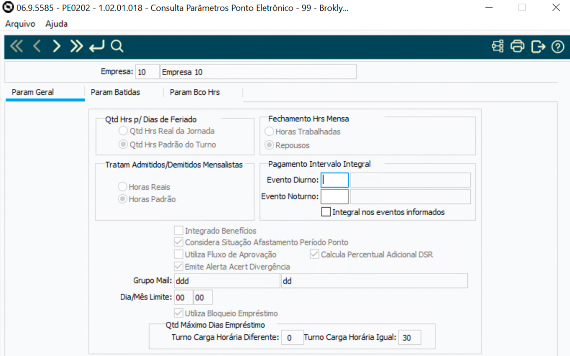
Task: Go to the next record
Action: point(57,46)
